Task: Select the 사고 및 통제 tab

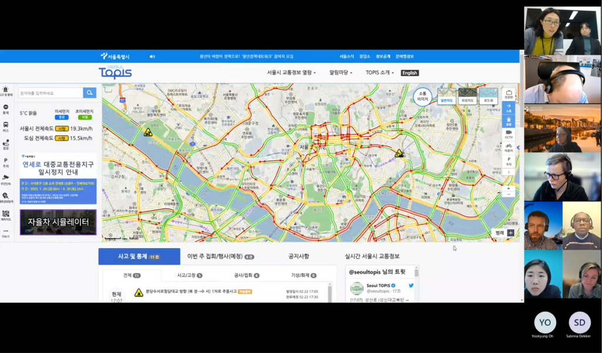Action: [x=139, y=256]
